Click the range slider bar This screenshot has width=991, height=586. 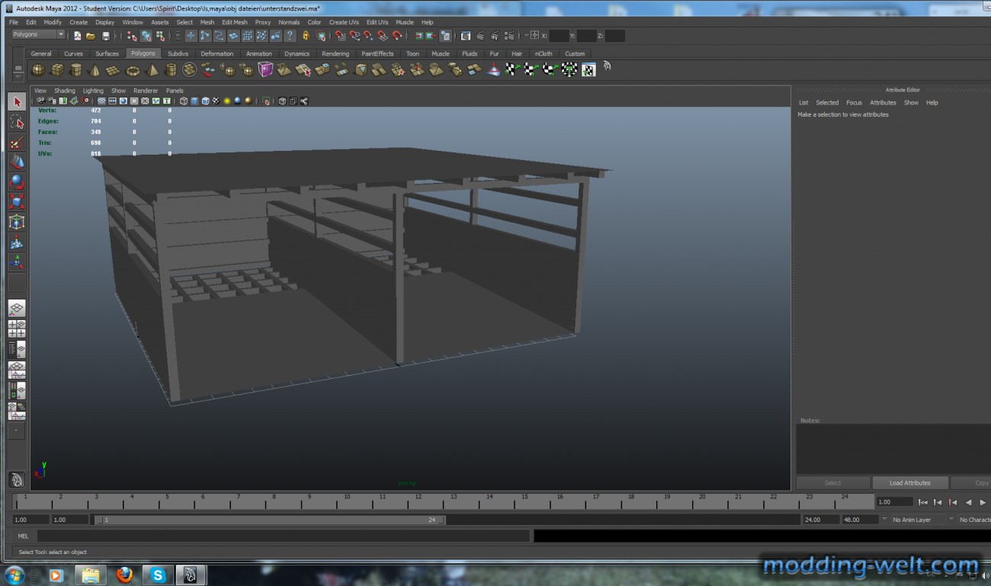(x=269, y=520)
